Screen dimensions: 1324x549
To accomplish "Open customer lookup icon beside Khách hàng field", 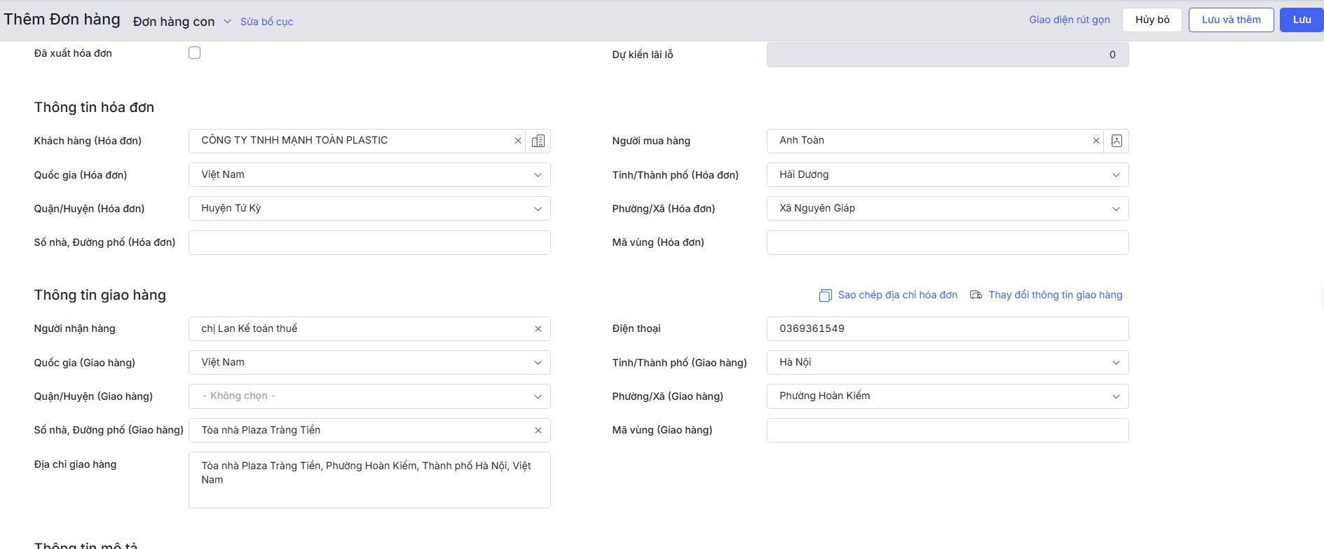I will pyautogui.click(x=538, y=141).
